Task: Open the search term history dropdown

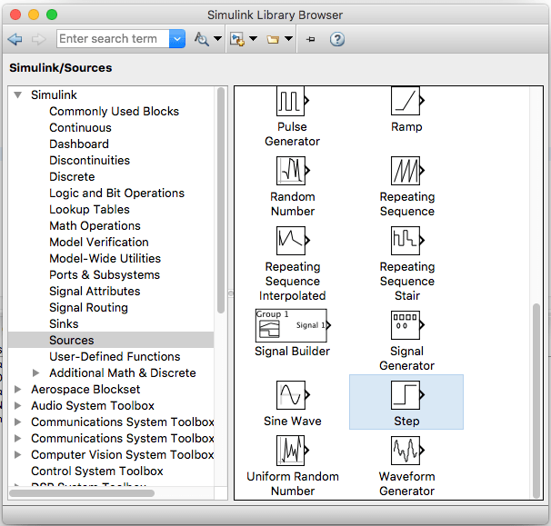Action: [177, 39]
